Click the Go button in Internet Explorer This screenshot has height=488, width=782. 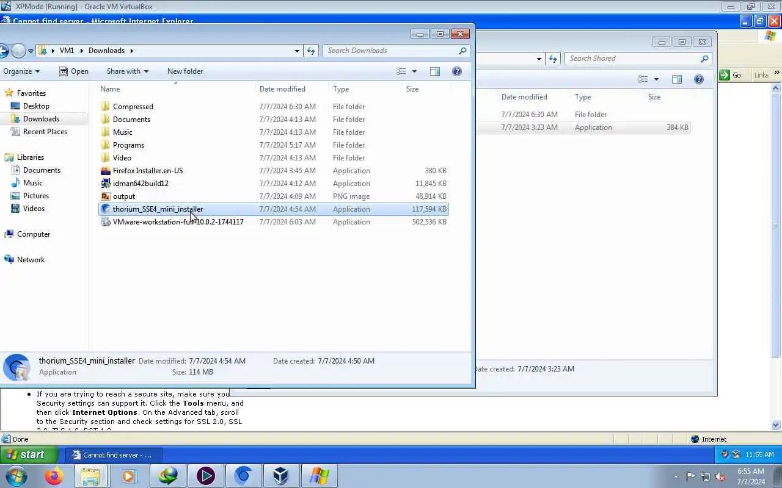point(731,75)
